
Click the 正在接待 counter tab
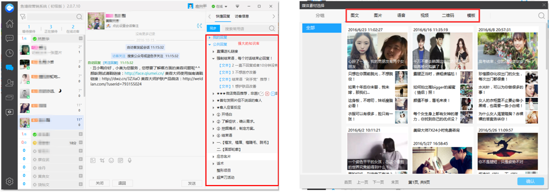tap(51, 29)
